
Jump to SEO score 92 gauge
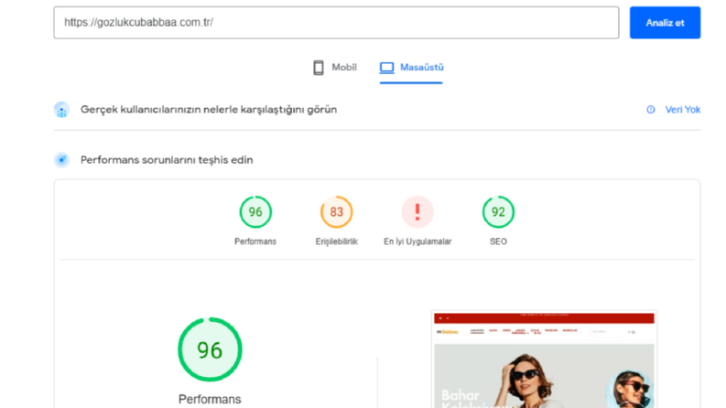pyautogui.click(x=498, y=212)
